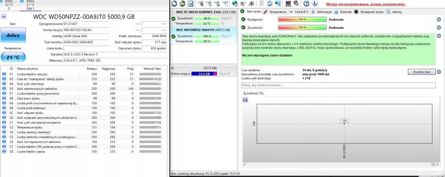The width and height of the screenshot is (445, 177).
Task: Click the previous disk arrow button
Action: [x=3, y=17]
